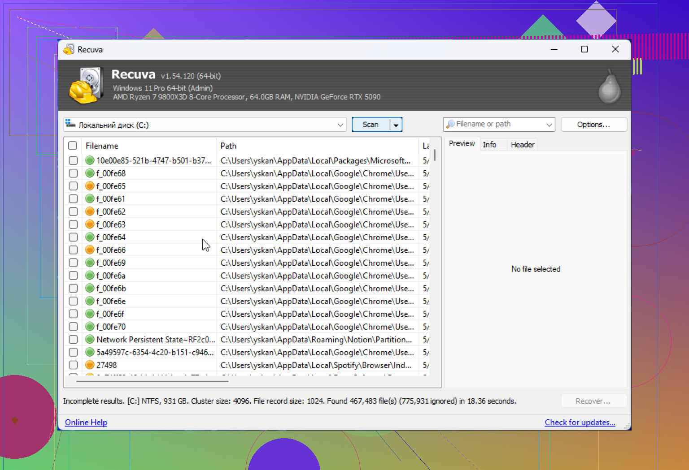Click Check for updates link
This screenshot has width=689, height=470.
(580, 423)
